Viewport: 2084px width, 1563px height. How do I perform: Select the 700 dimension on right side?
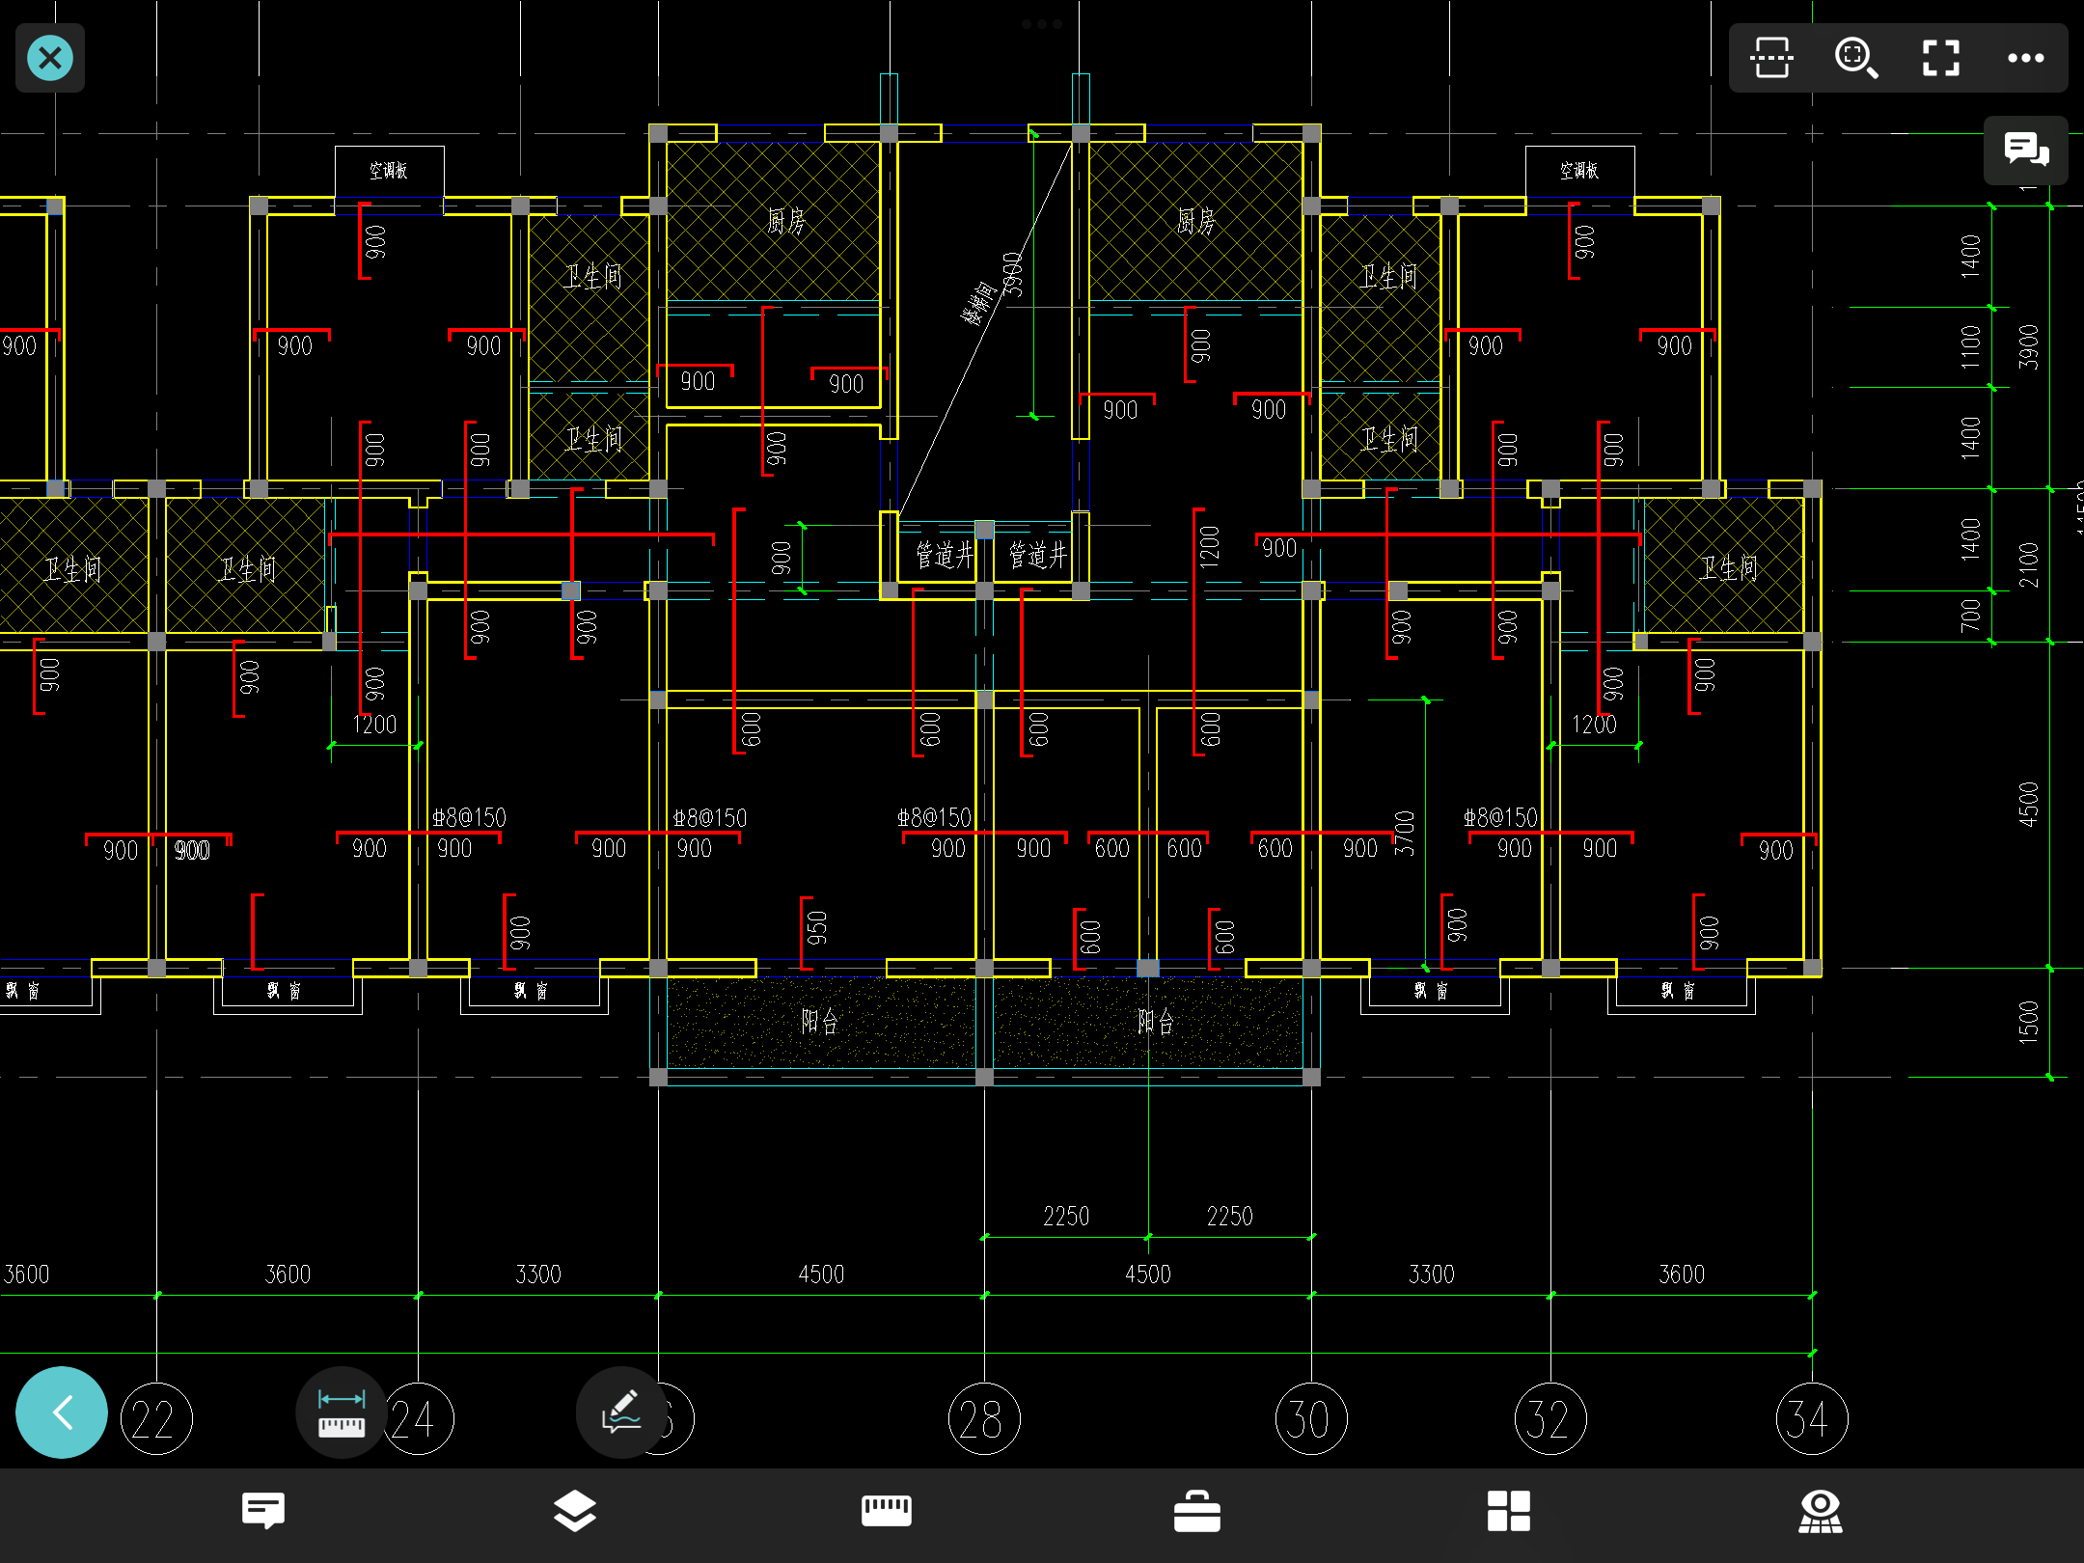(x=1970, y=617)
